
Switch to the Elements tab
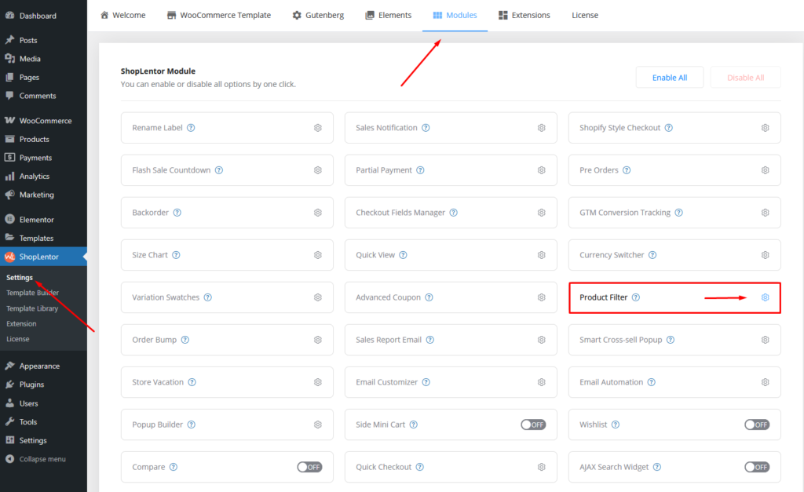tap(388, 15)
